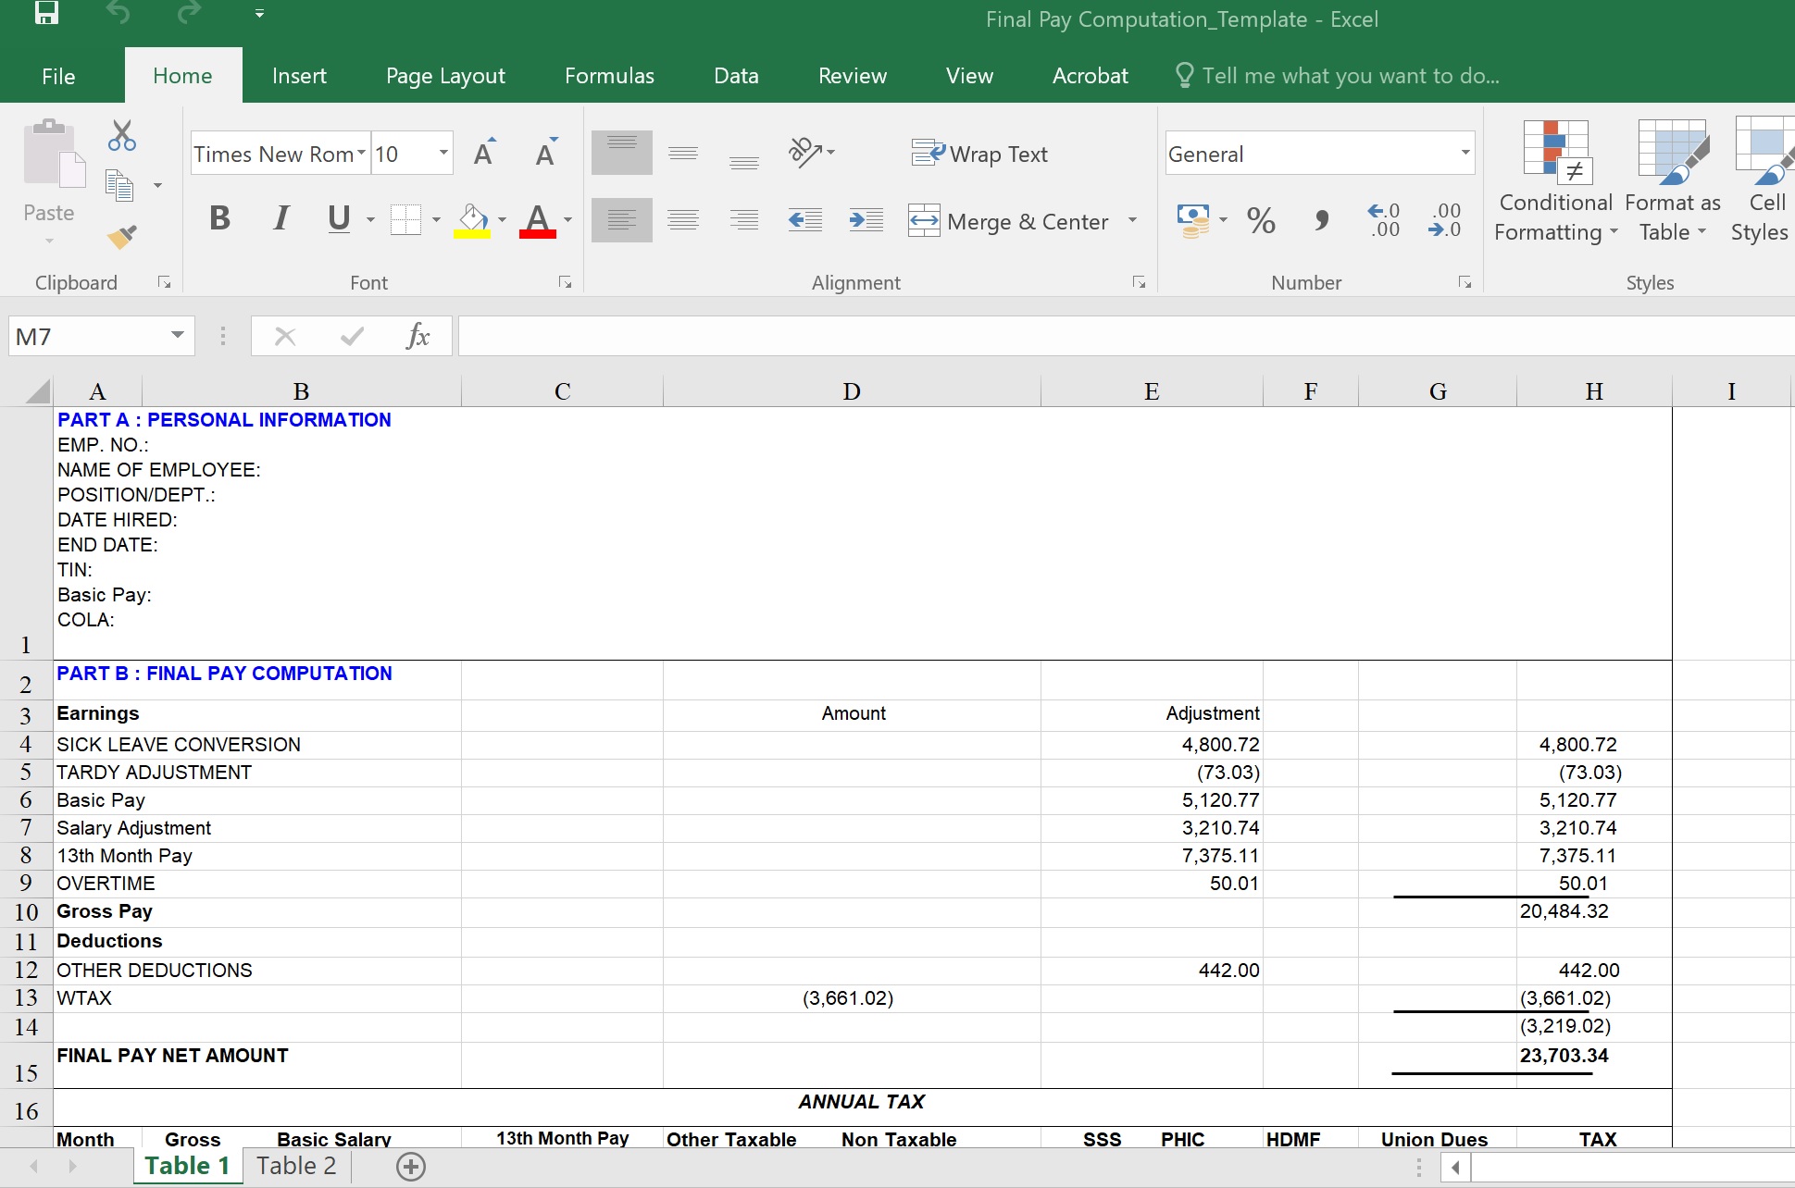Image resolution: width=1795 pixels, height=1188 pixels.
Task: Open the Acrobat tab
Action: [x=1090, y=76]
